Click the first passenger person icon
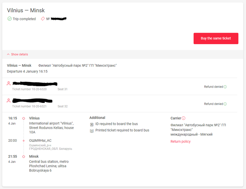Screen dimensions: 246x189 (9, 83)
